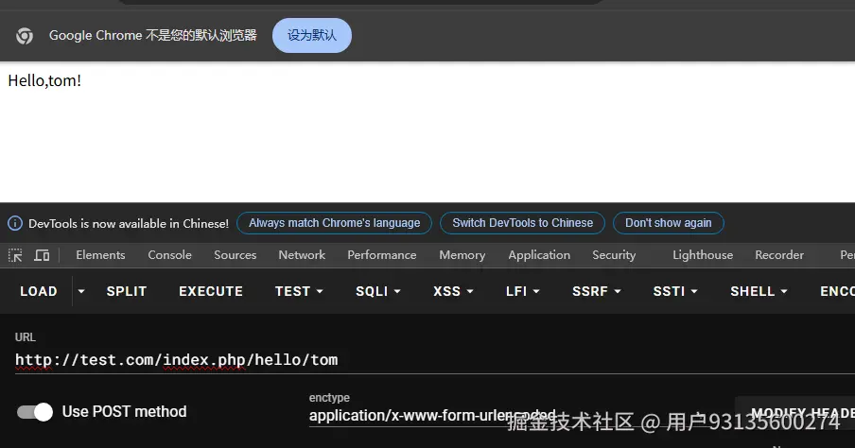This screenshot has height=448, width=855.
Task: Switch to the Memory tab
Action: click(462, 255)
